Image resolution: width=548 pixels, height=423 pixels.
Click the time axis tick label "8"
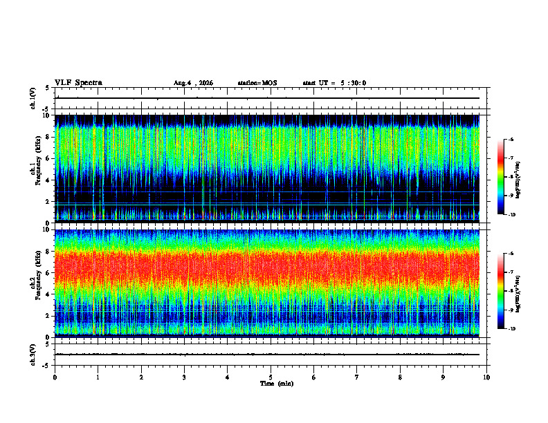400,377
